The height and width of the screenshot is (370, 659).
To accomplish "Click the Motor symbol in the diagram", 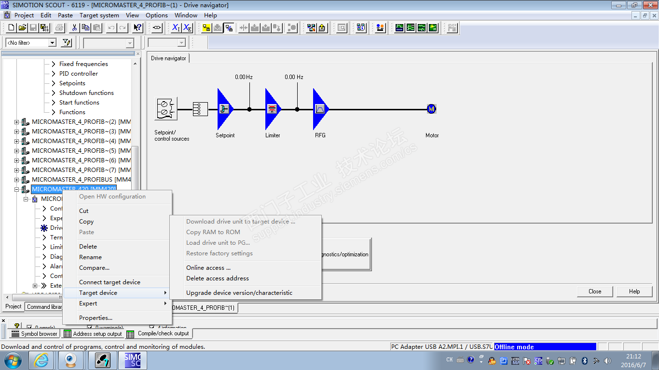I will 431,109.
